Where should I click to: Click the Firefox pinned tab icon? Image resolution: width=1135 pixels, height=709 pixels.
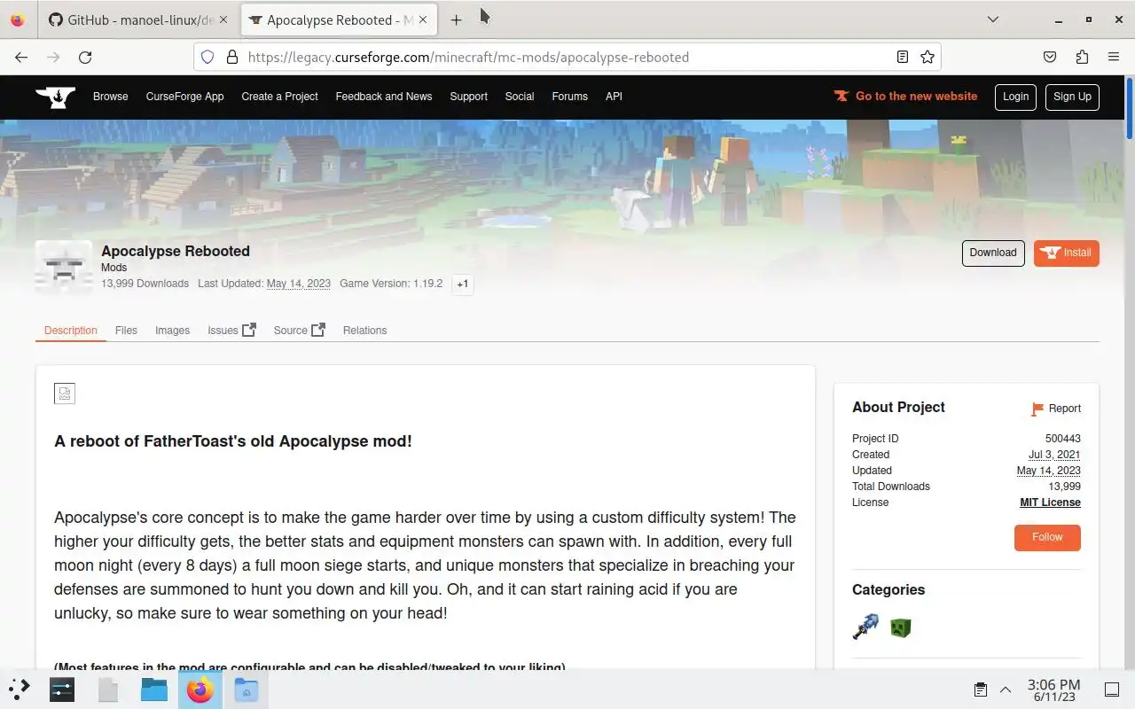point(18,19)
